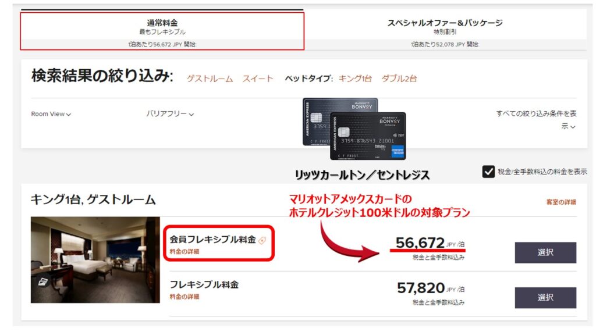Filter results by ゲストルーム
Viewport: 596px width, 335px height.
210,79
